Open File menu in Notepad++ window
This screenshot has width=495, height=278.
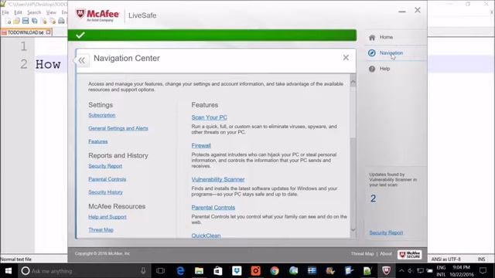pyautogui.click(x=5, y=12)
